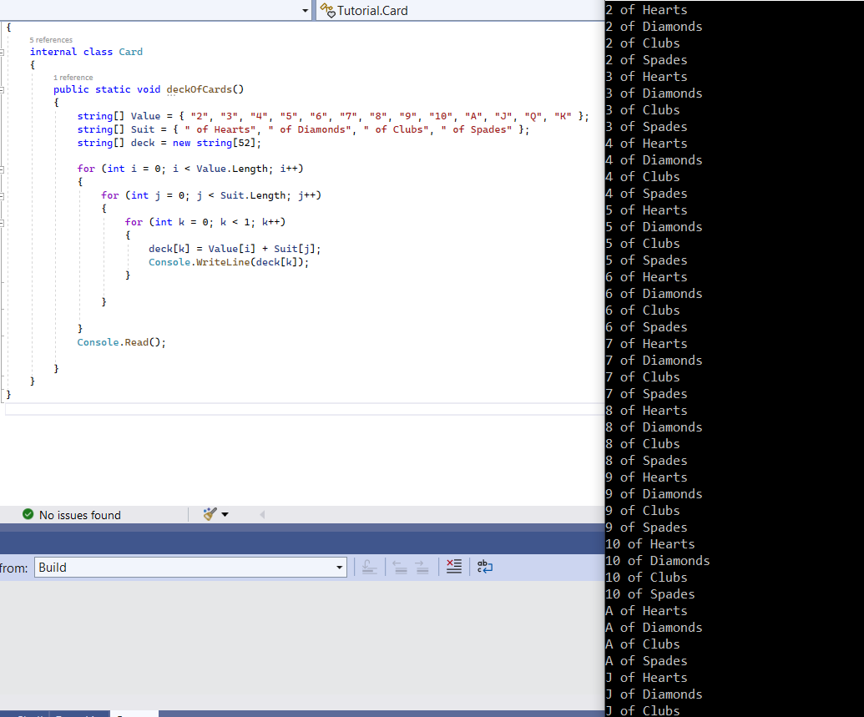The height and width of the screenshot is (717, 864).
Task: Click the Delete Messages icon in output toolbar
Action: 453,567
